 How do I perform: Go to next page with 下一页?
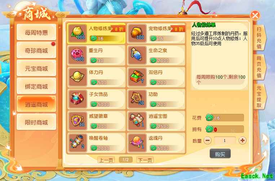pos(145,160)
